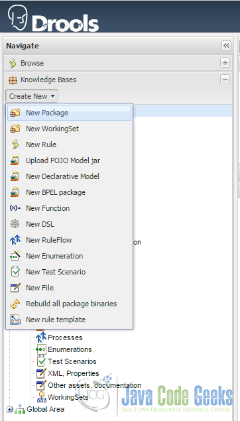Image resolution: width=240 pixels, height=421 pixels.
Task: Collapse the Navigate panel with double-arrow button
Action: pos(226,45)
